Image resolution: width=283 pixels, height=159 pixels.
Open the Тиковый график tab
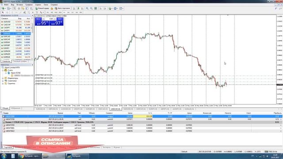20,61
